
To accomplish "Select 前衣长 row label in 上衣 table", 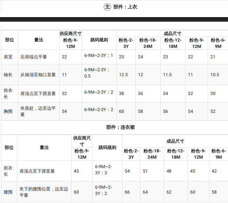I will coord(8,94).
